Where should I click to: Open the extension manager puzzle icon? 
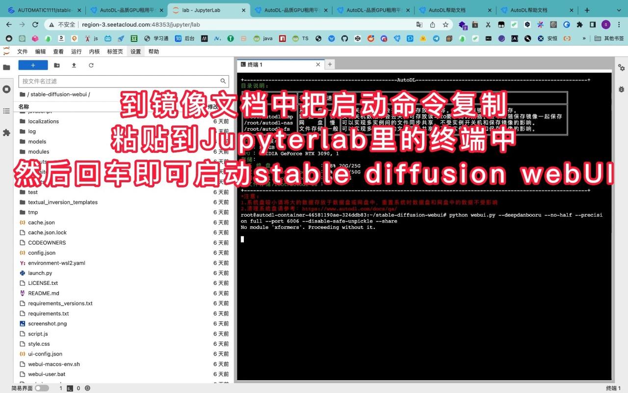click(6, 131)
